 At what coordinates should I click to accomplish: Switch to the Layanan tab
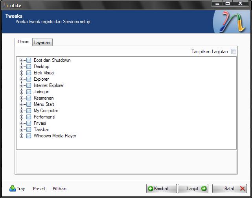(x=42, y=43)
